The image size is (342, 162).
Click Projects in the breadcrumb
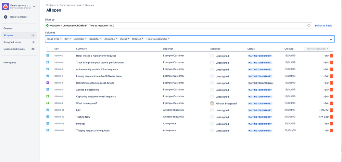point(51,5)
